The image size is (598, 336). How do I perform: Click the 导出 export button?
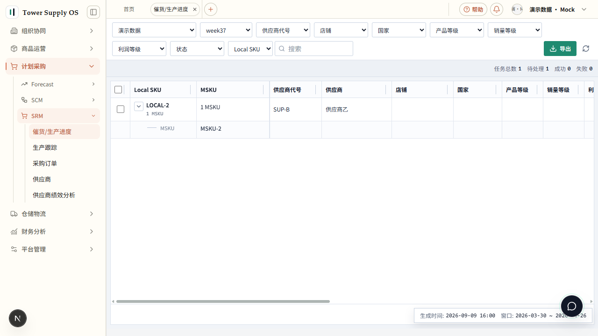[560, 49]
